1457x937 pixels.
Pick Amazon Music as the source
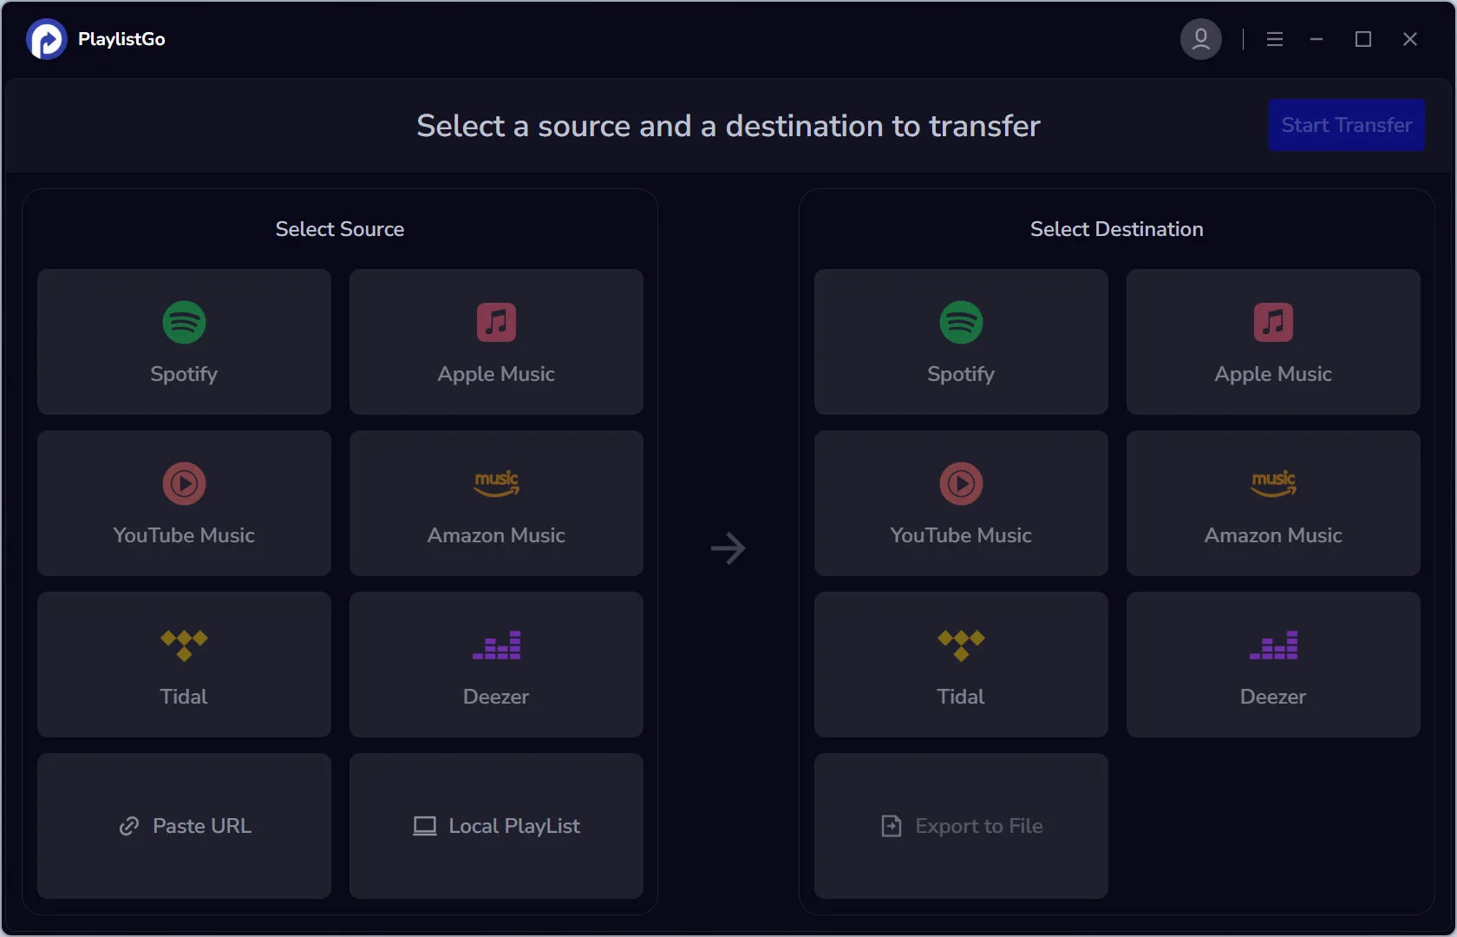coord(495,503)
